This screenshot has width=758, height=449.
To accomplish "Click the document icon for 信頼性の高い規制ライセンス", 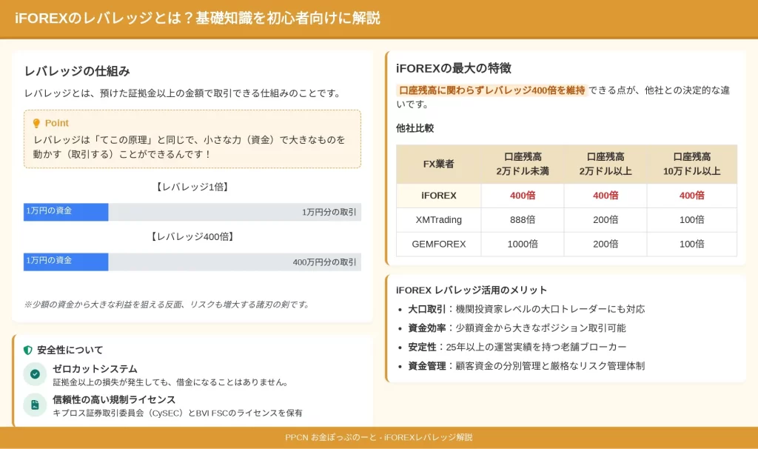I will 35,405.
